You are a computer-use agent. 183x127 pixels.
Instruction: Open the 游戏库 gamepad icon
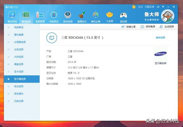pyautogui.click(x=124, y=15)
